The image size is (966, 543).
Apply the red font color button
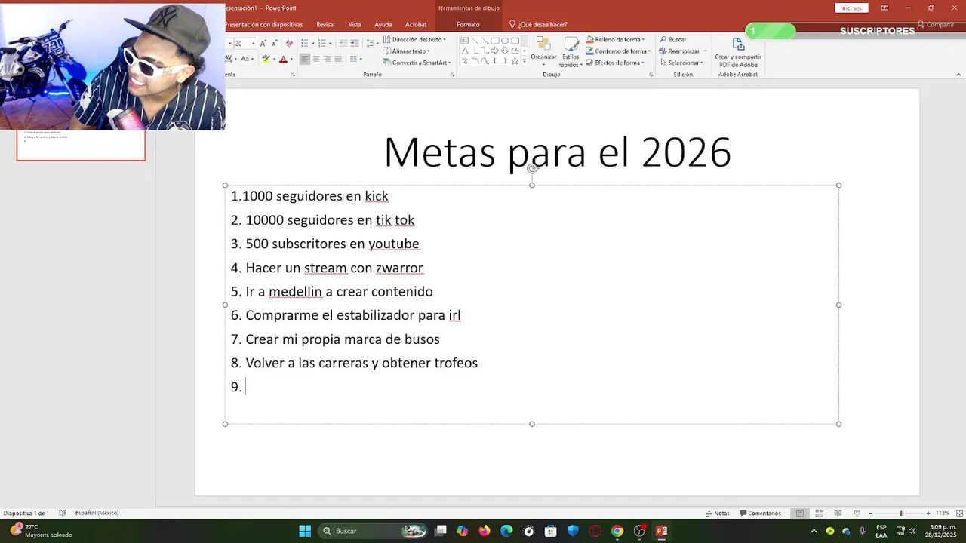click(x=283, y=59)
